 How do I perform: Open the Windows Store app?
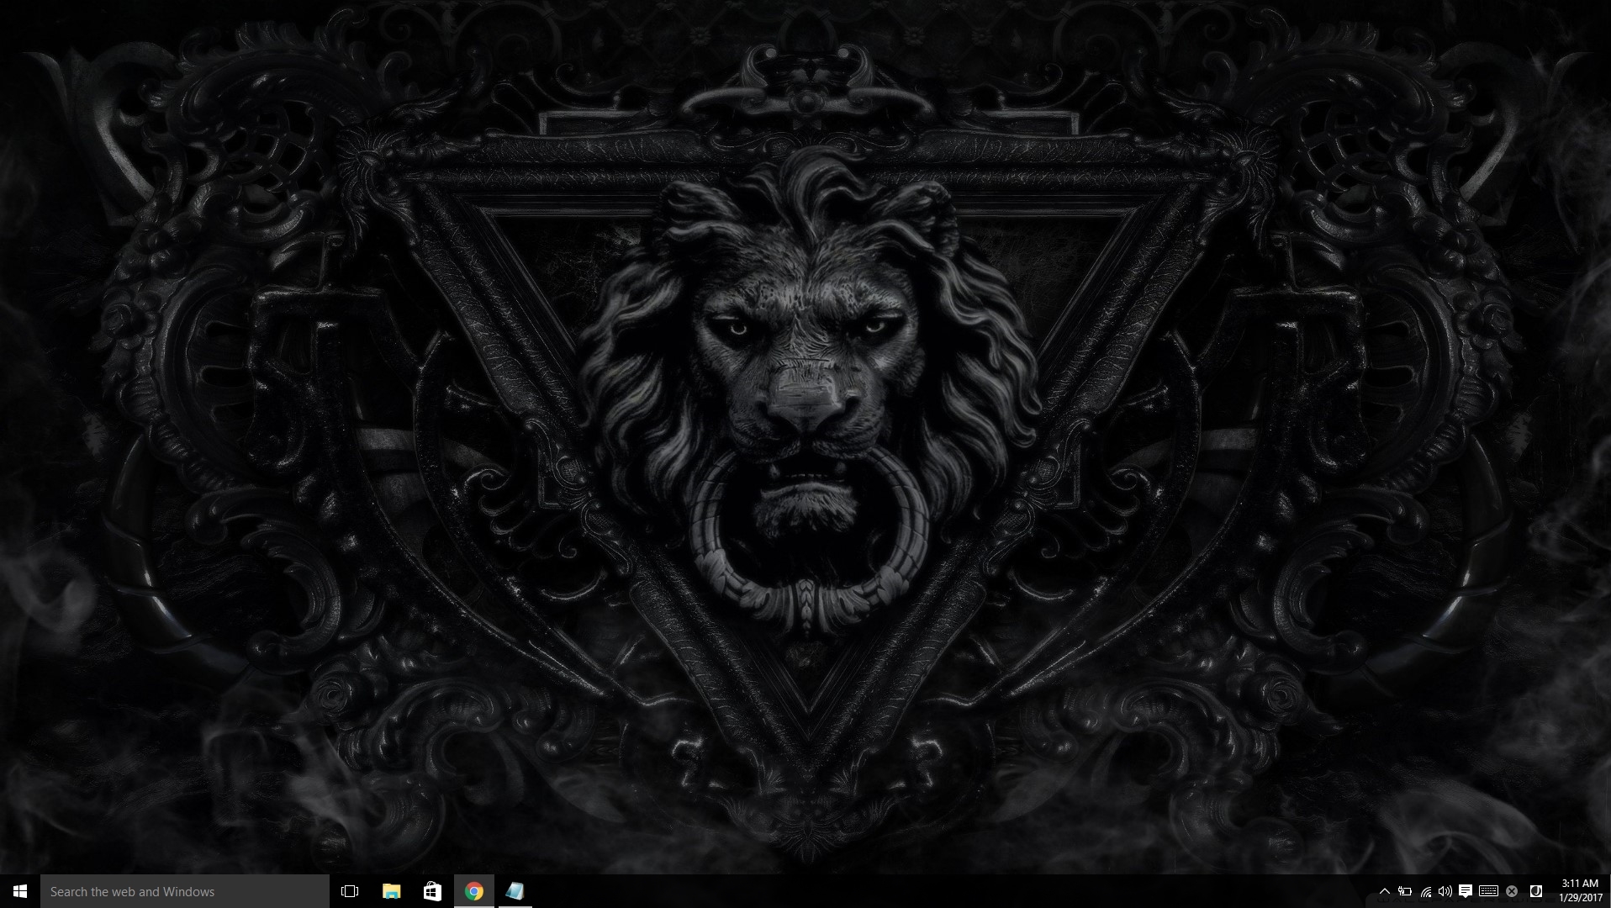coord(432,891)
